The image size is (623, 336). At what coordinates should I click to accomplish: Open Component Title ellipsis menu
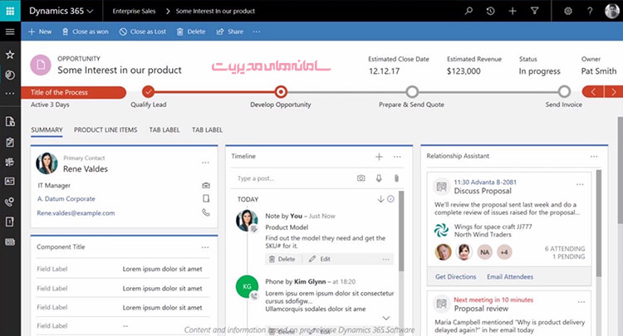205,247
